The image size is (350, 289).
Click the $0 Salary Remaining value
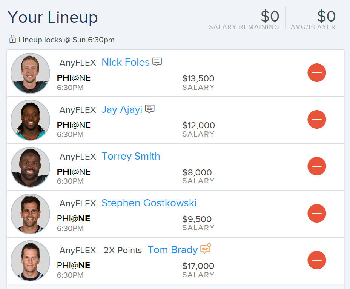pyautogui.click(x=270, y=16)
